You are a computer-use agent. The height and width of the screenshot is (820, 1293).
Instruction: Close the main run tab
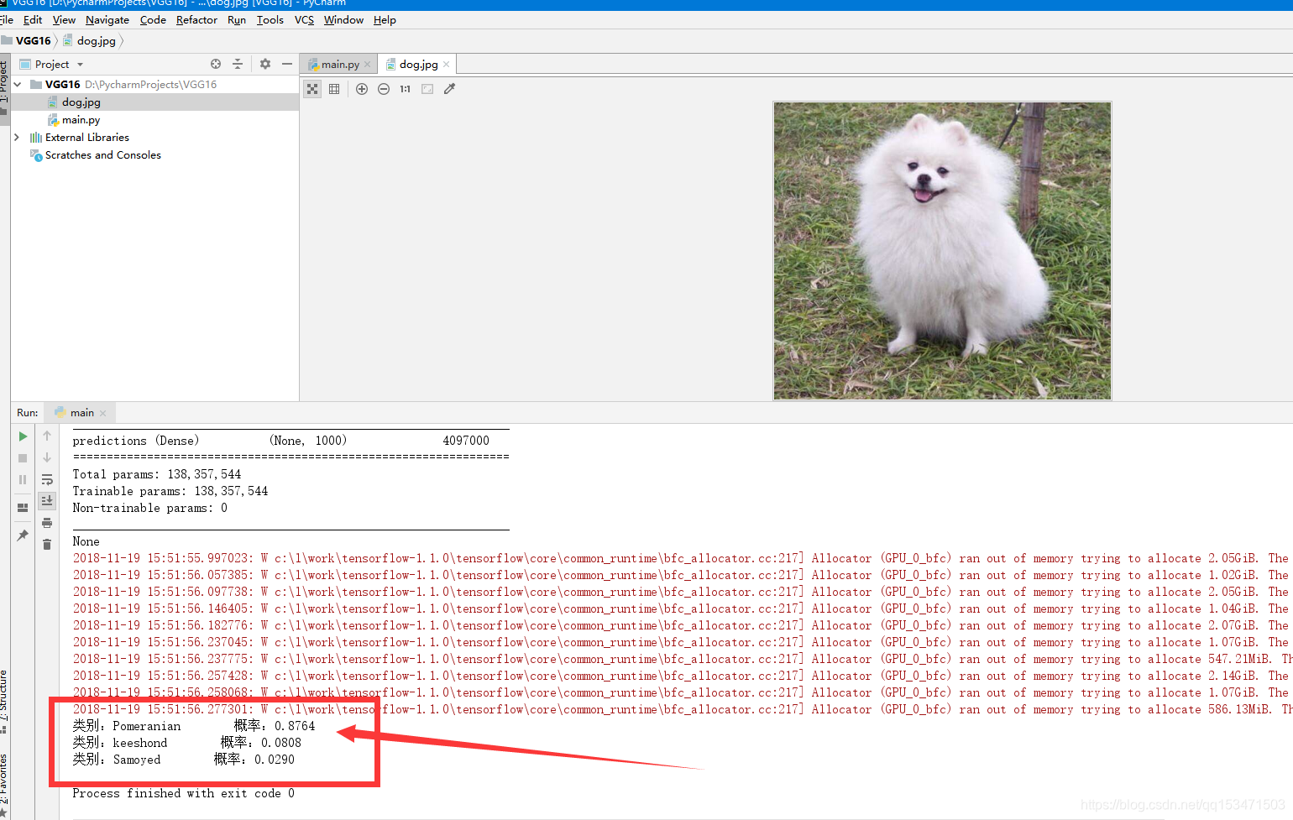click(x=102, y=413)
